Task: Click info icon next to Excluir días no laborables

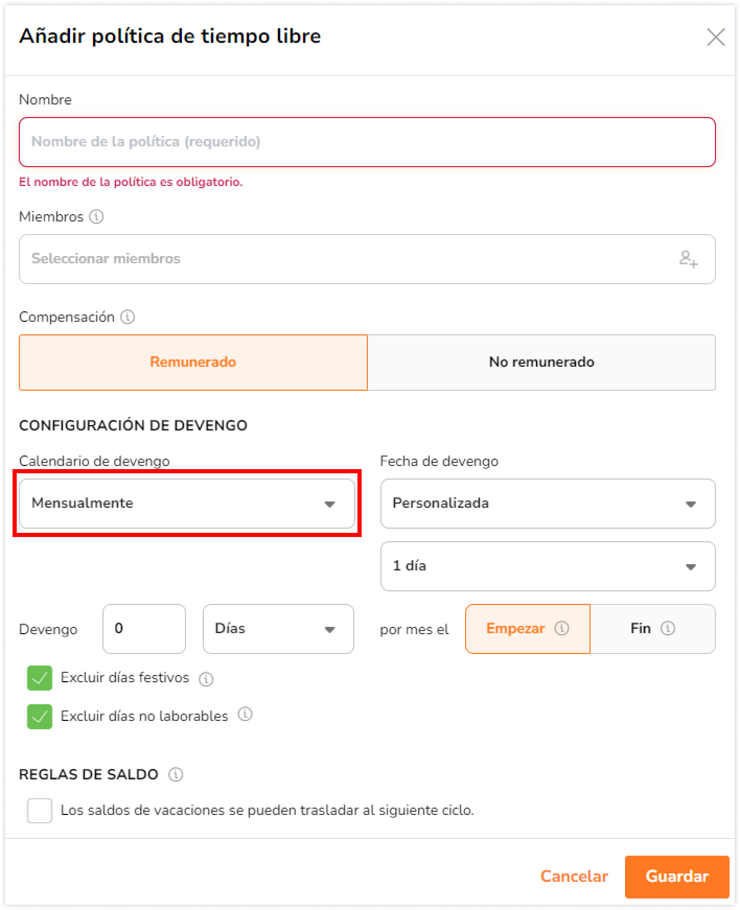Action: point(245,714)
